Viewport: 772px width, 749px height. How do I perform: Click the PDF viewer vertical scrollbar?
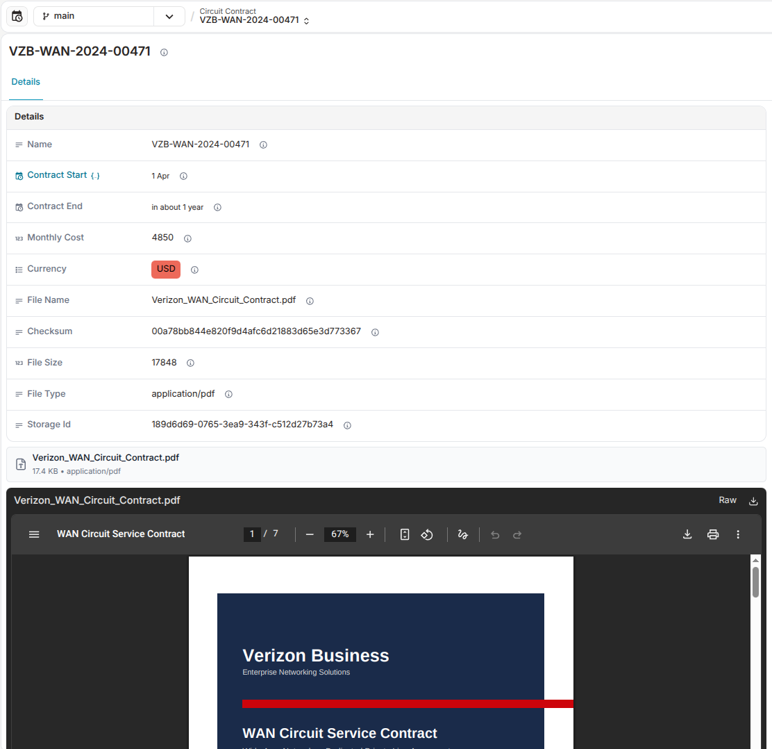click(x=755, y=582)
